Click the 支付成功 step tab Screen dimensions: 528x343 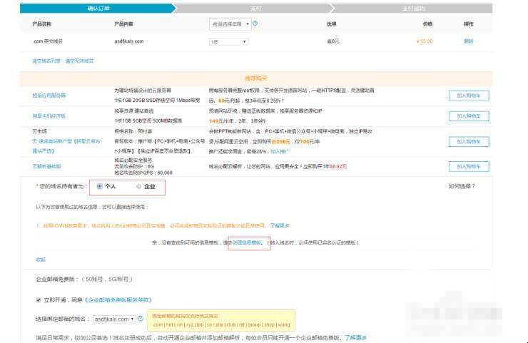413,9
